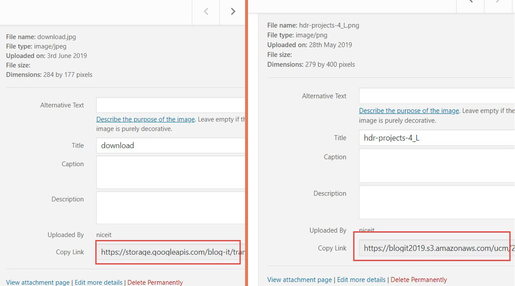Screen dimensions: 515x286
Task: Click Alternative Text field for download.jpg
Action: click(x=171, y=105)
